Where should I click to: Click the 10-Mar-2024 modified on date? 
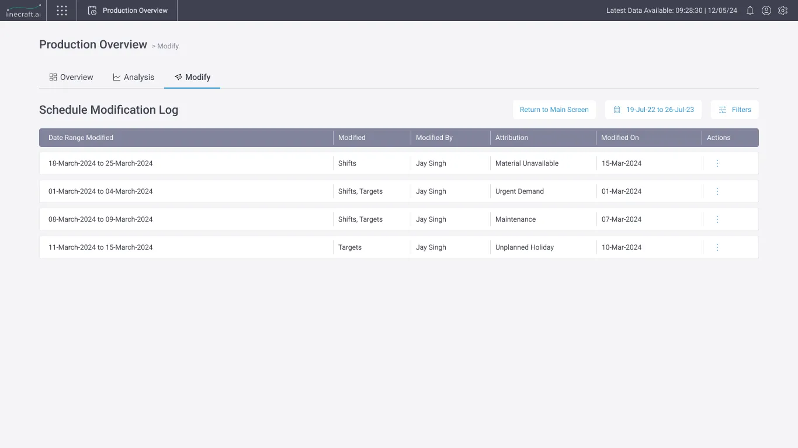tap(622, 247)
